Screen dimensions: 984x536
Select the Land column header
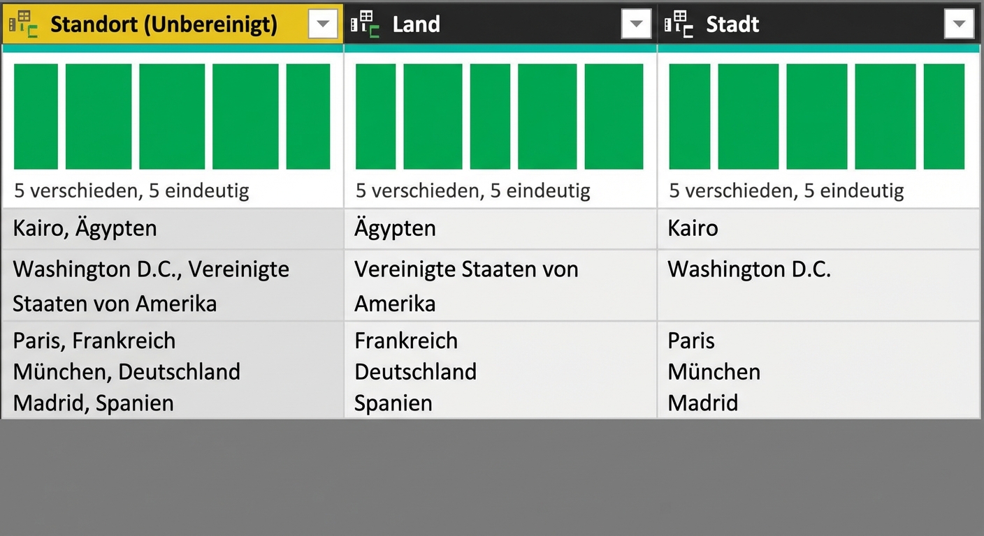pyautogui.click(x=489, y=23)
